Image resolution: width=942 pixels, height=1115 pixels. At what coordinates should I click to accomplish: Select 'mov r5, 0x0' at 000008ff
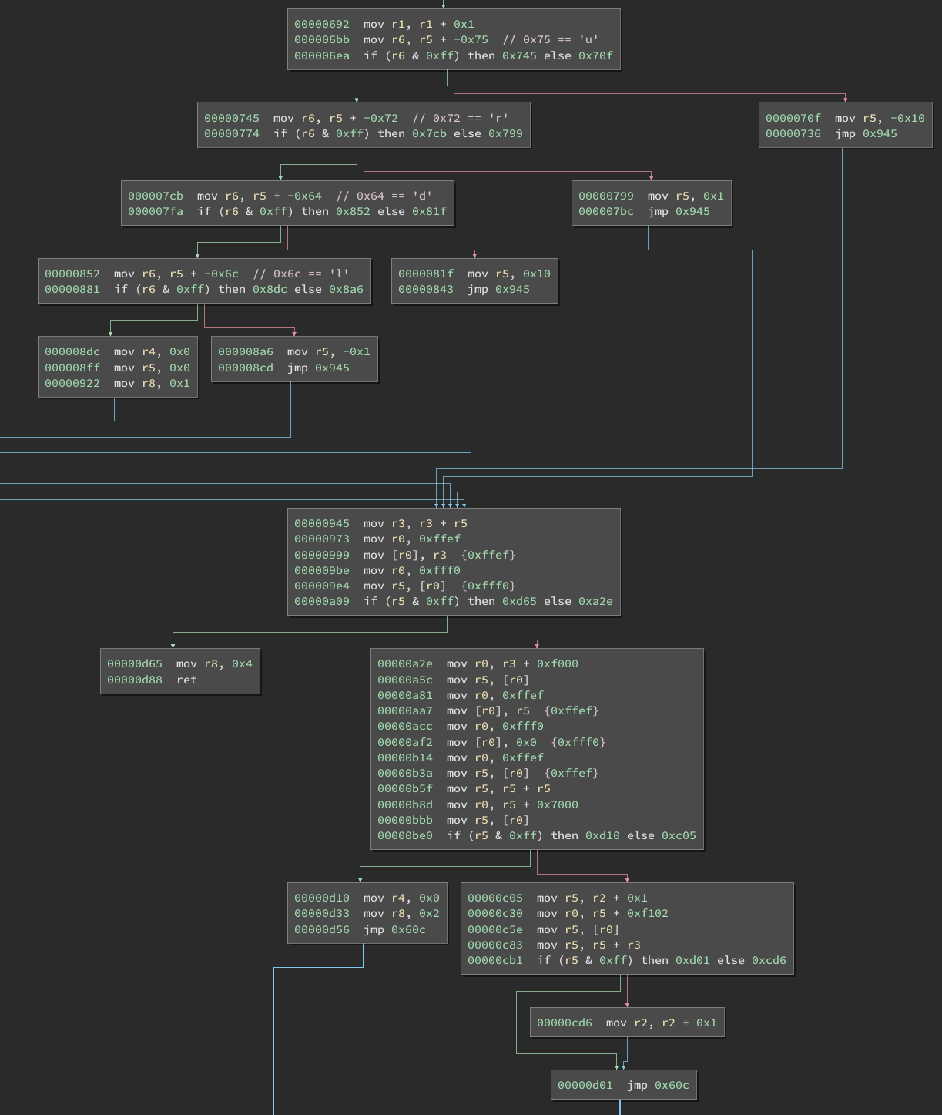[152, 368]
